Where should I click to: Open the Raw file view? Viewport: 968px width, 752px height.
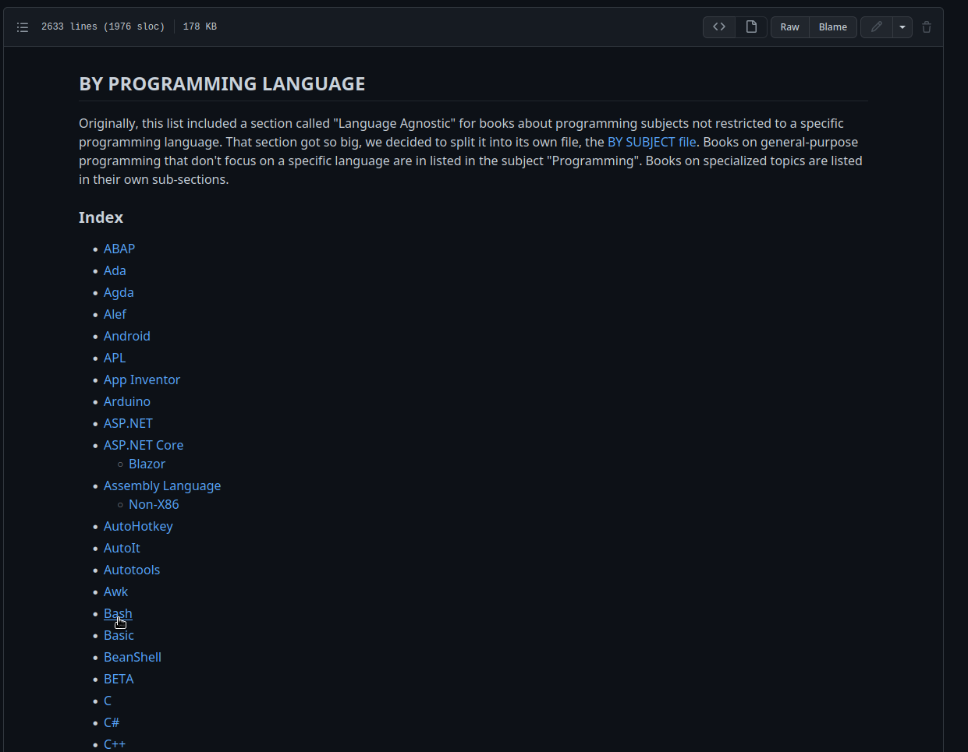point(790,27)
